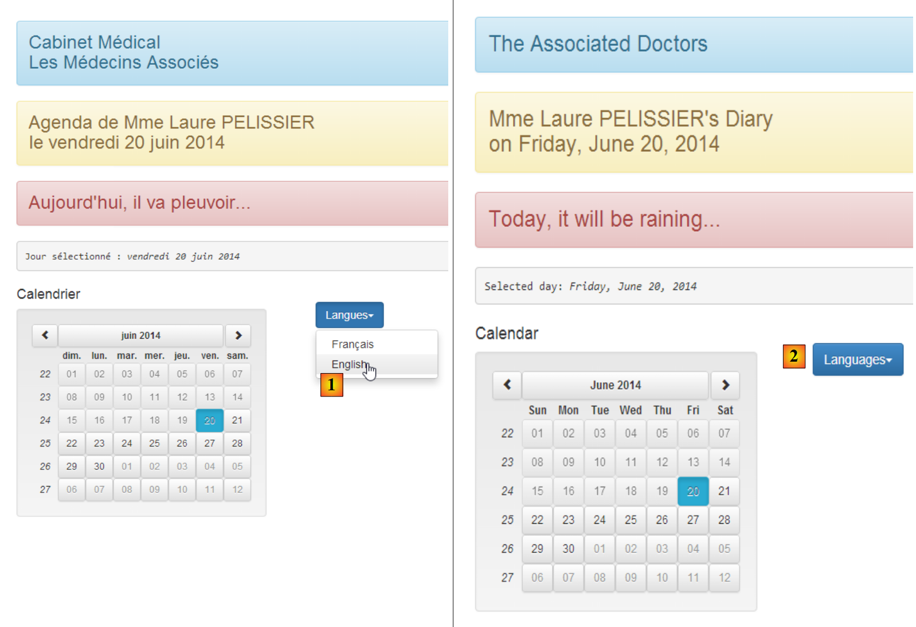Screen dimensions: 916x627
Task: Select Français from the language menu
Action: (353, 344)
